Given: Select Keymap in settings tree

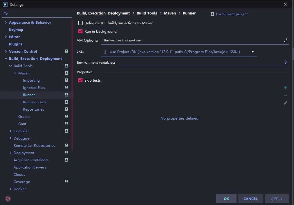Looking at the screenshot, I should [16, 30].
